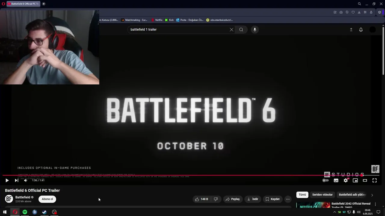
Task: Open Battlefield 2042 Official Reveal Trailer suggestion
Action: [351, 205]
